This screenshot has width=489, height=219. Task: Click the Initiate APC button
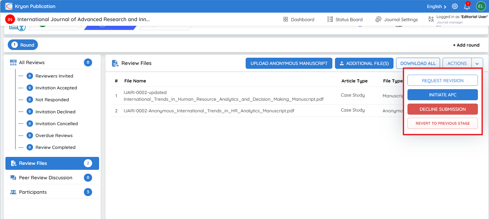click(x=443, y=95)
